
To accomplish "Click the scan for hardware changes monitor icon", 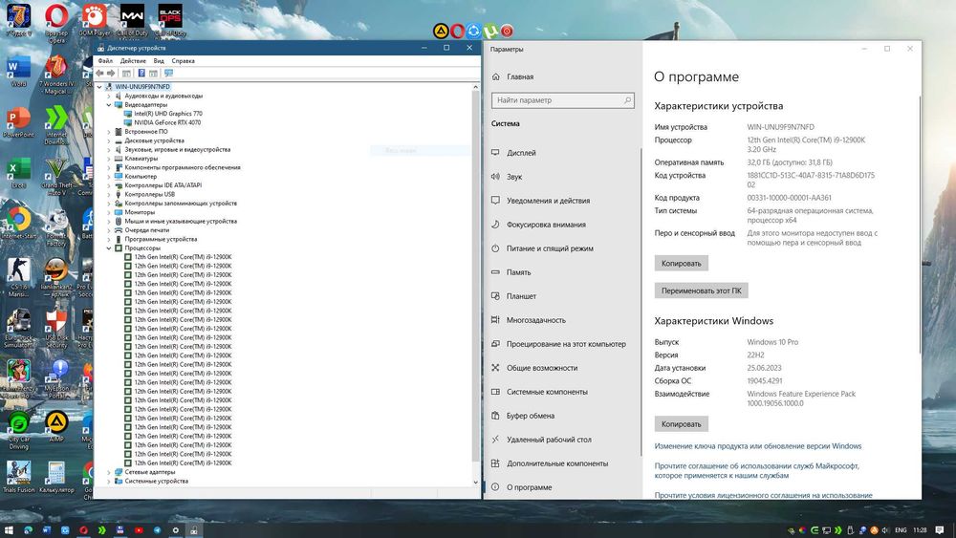I will click(x=169, y=73).
